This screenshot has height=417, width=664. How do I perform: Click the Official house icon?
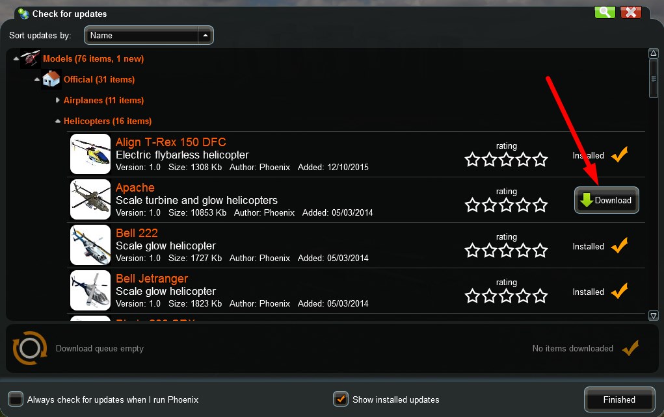click(51, 79)
